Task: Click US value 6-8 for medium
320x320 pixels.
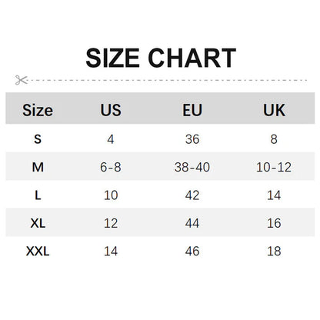Action: [111, 167]
